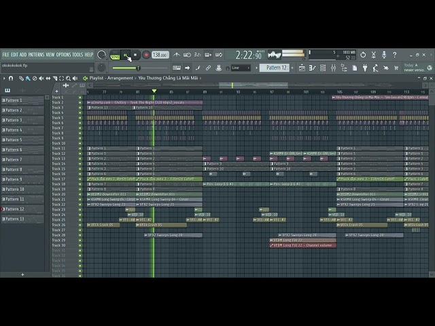Image resolution: width=435 pixels, height=326 pixels.
Task: Open the tempo tapper icon
Action: 376,68
